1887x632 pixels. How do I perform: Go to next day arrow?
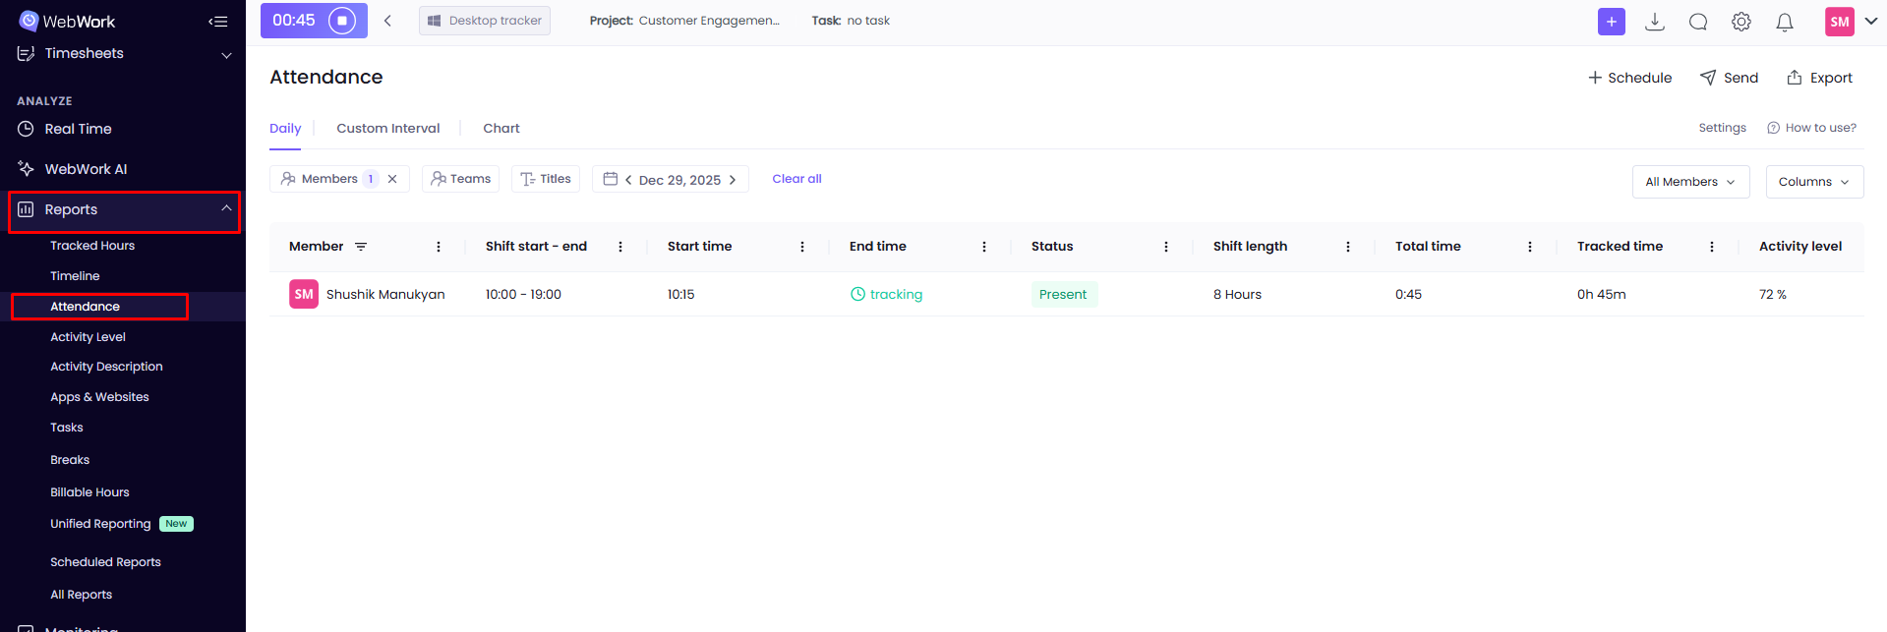(733, 180)
